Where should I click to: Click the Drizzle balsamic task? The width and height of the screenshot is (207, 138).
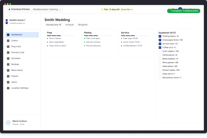click(92, 46)
